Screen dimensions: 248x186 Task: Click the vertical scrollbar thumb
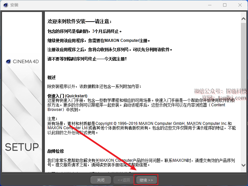(243, 57)
